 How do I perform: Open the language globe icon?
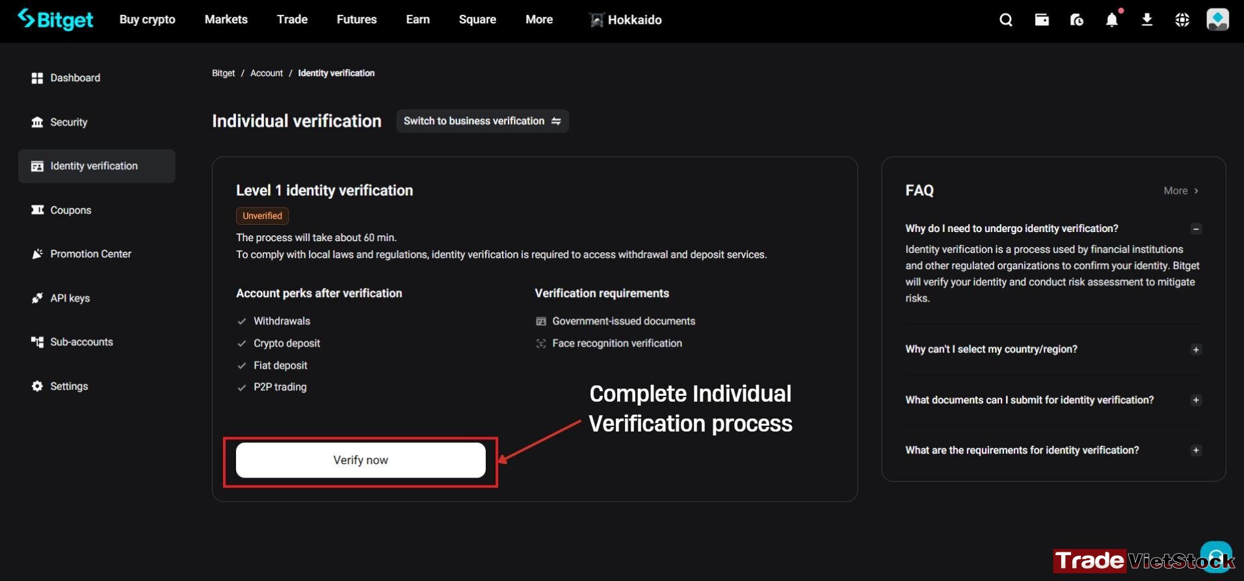pyautogui.click(x=1182, y=20)
